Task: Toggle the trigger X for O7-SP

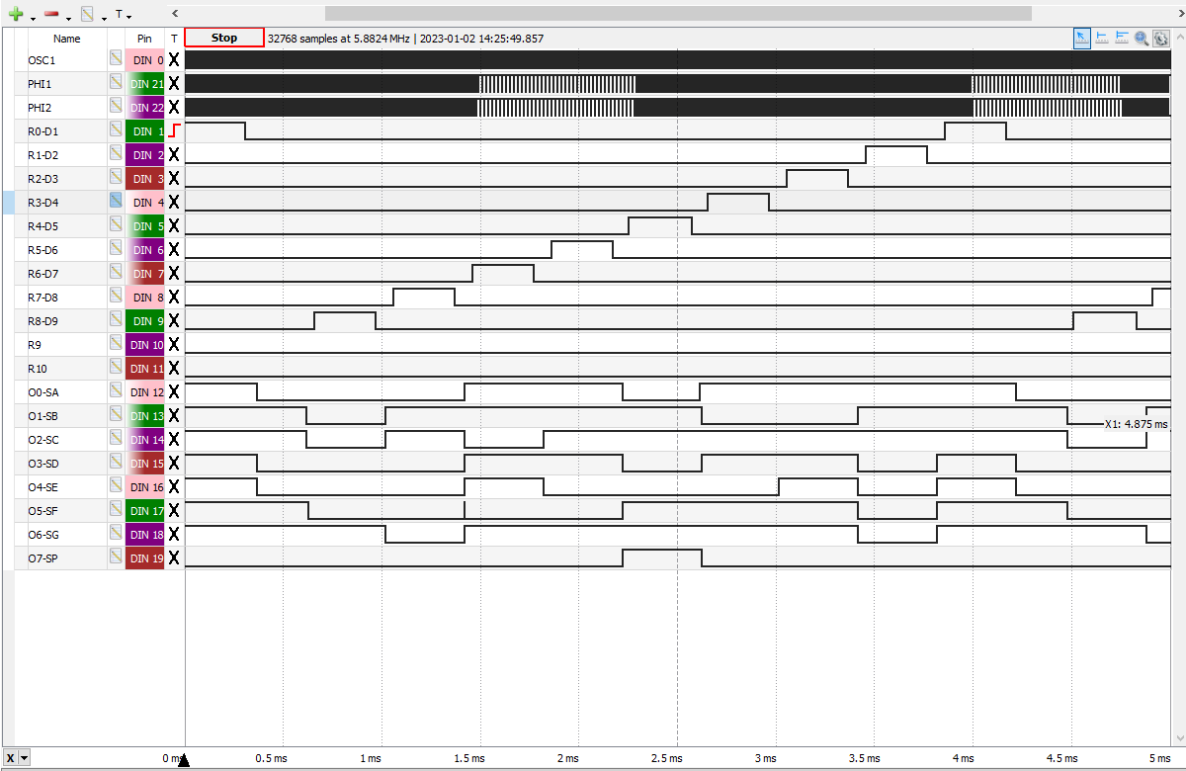Action: (x=175, y=558)
